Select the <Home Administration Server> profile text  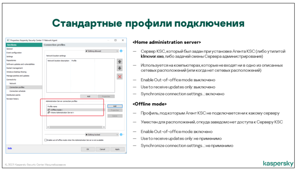(x=62, y=112)
